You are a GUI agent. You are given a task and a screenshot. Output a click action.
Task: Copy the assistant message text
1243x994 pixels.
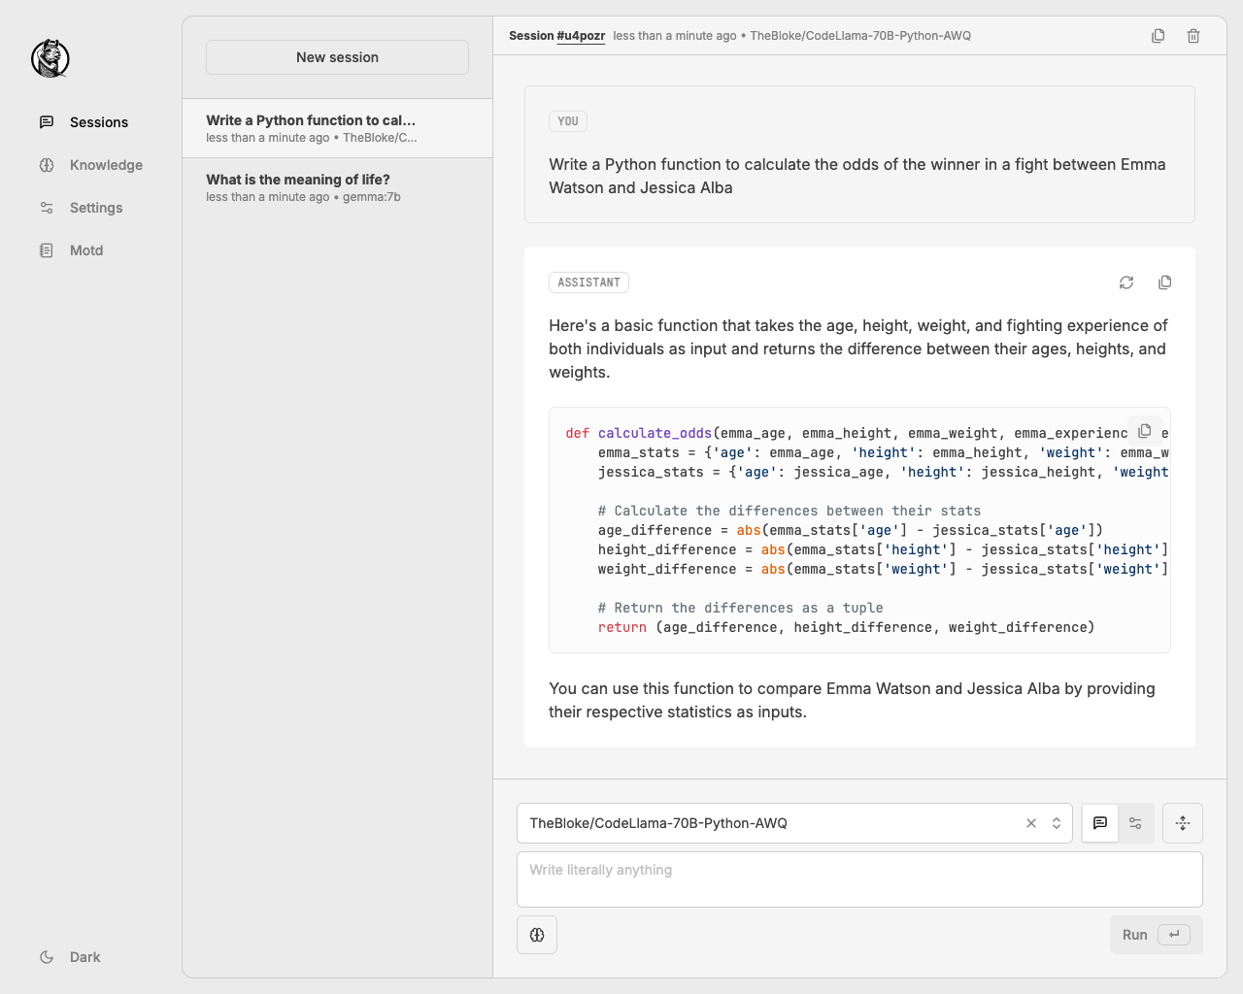click(x=1164, y=282)
